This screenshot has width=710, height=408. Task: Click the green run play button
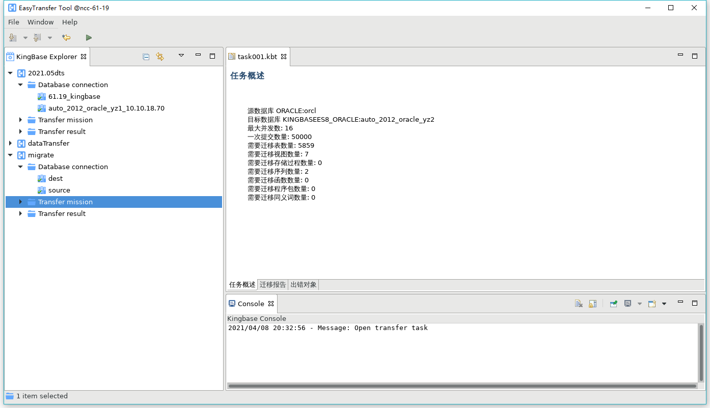(x=89, y=38)
